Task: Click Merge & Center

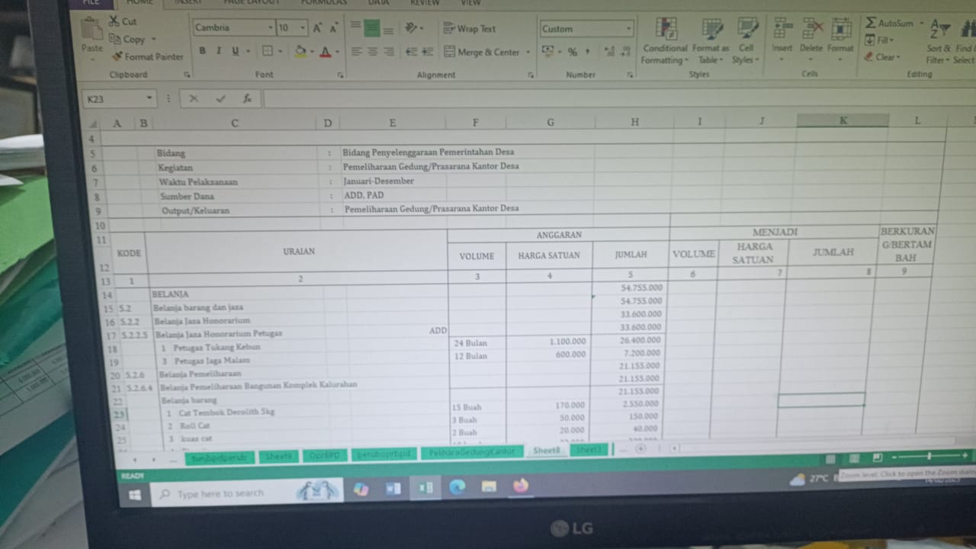Action: (x=482, y=52)
